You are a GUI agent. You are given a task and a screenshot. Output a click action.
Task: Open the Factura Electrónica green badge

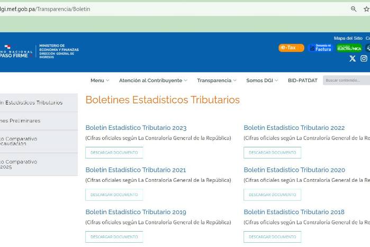tap(349, 48)
